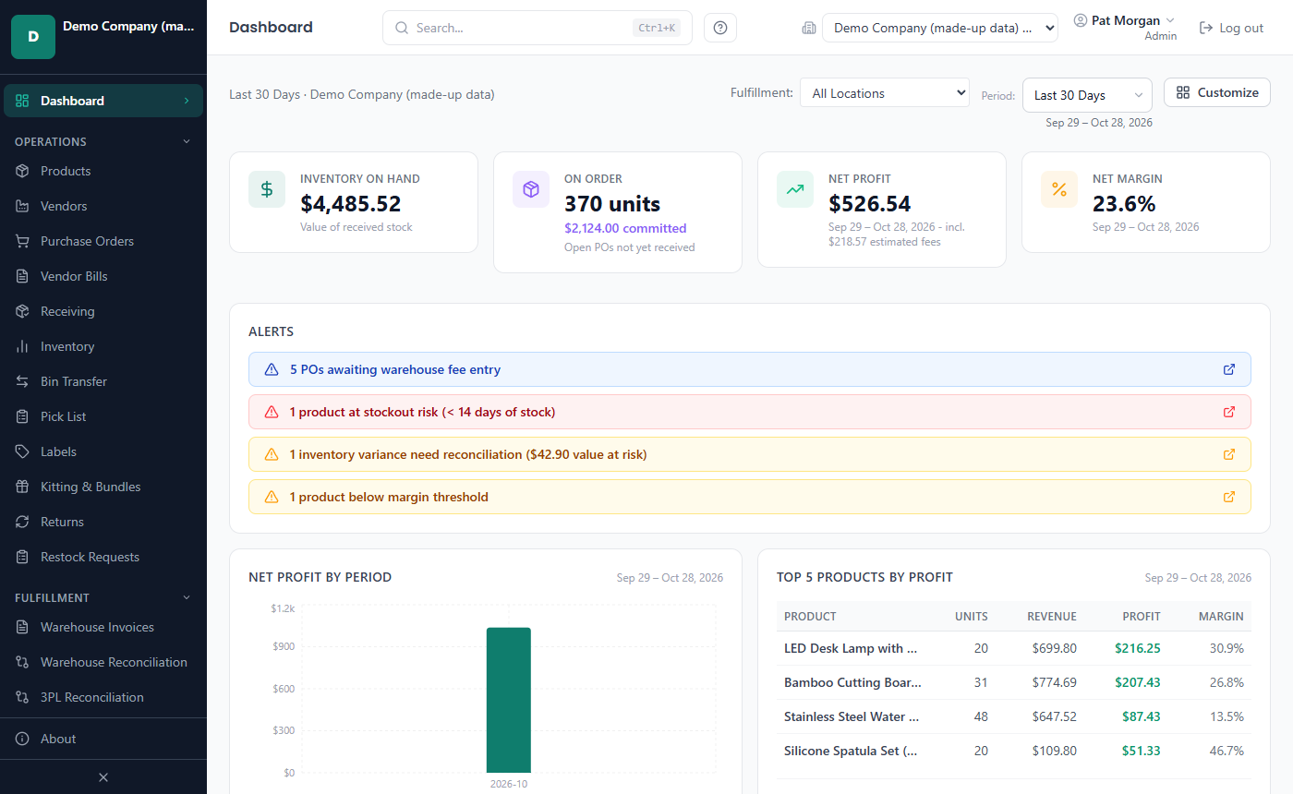Open the Fulfillment All Locations dropdown
The height and width of the screenshot is (794, 1293).
885,93
